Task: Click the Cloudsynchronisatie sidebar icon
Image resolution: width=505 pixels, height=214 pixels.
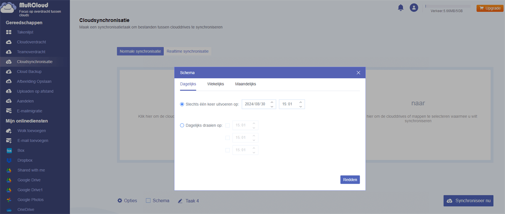Action: click(x=9, y=62)
